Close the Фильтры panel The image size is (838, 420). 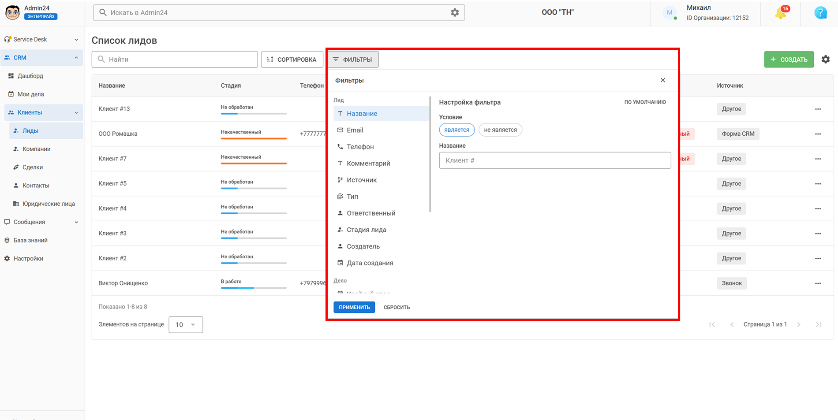click(662, 80)
